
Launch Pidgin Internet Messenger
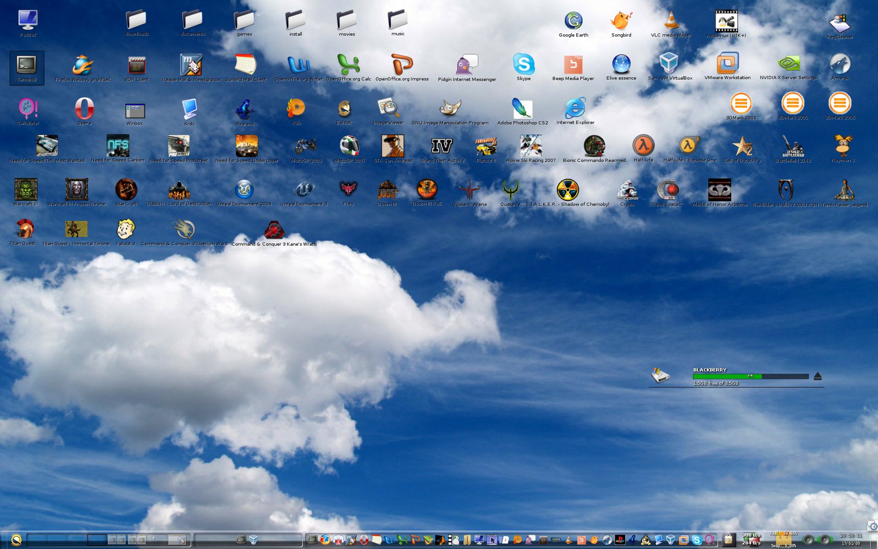[x=467, y=68]
